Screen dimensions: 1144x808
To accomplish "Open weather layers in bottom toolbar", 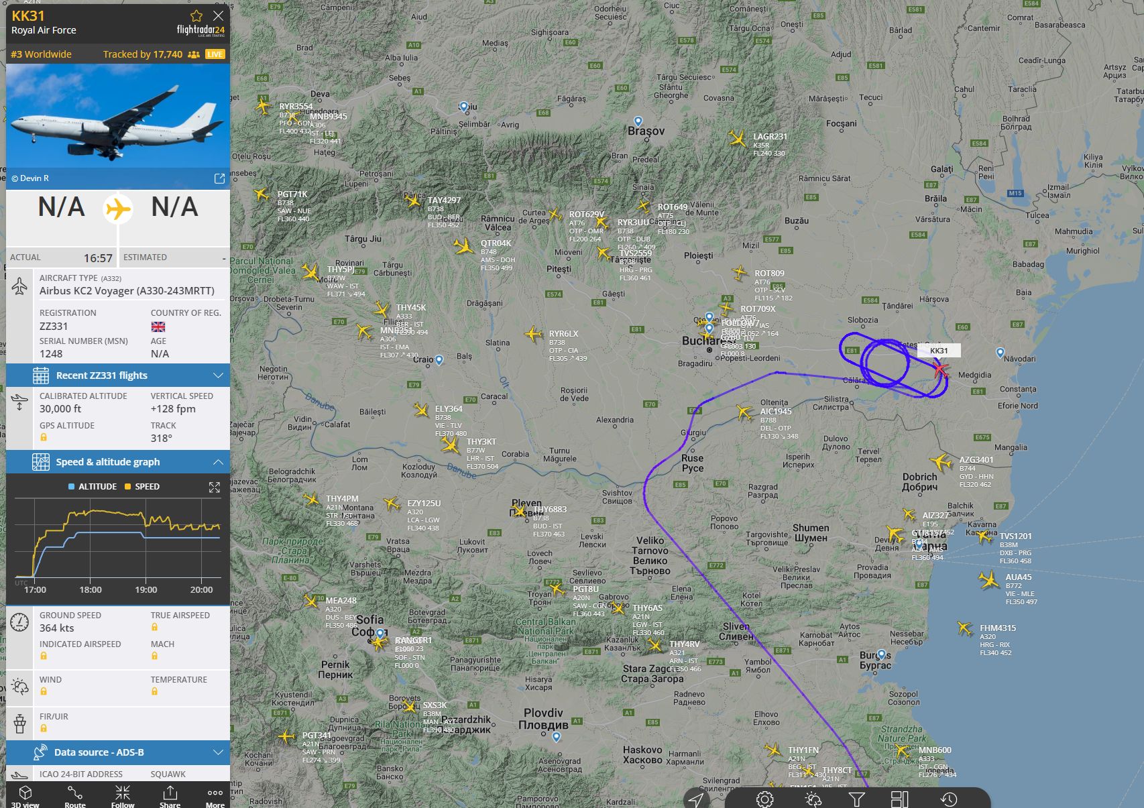I will pyautogui.click(x=813, y=799).
